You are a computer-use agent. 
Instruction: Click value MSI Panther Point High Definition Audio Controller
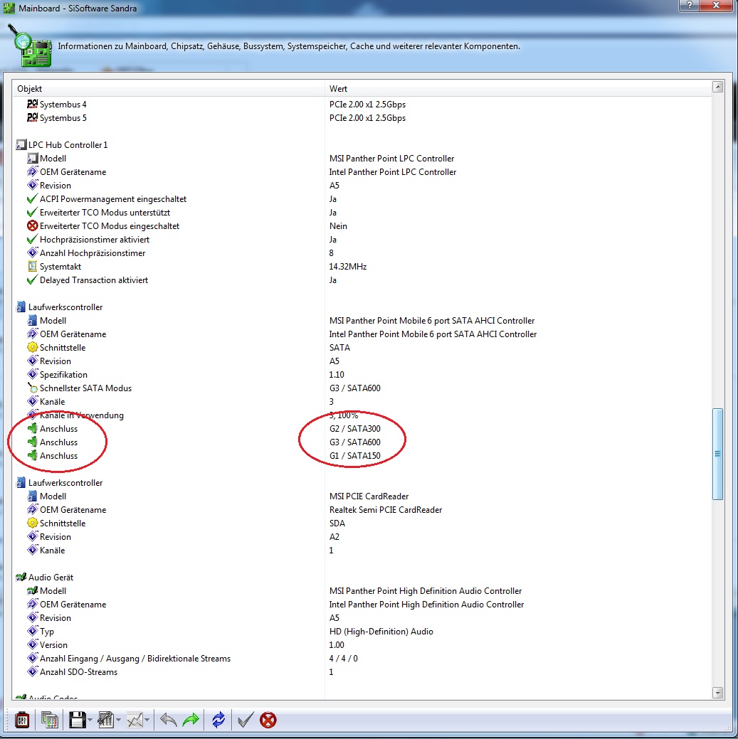point(426,591)
